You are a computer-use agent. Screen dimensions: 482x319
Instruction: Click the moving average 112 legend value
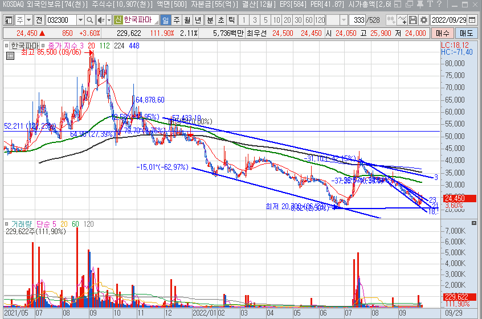click(104, 46)
